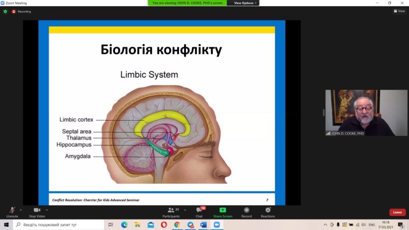The image size is (409, 230).
Task: Leave the meeting
Action: (x=397, y=212)
